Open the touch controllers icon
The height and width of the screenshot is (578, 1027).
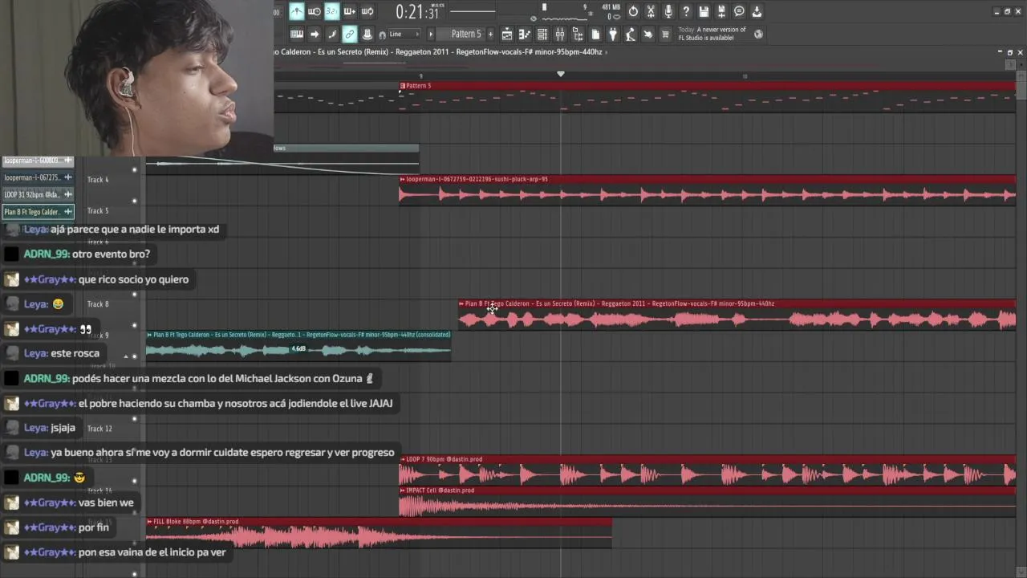click(648, 34)
